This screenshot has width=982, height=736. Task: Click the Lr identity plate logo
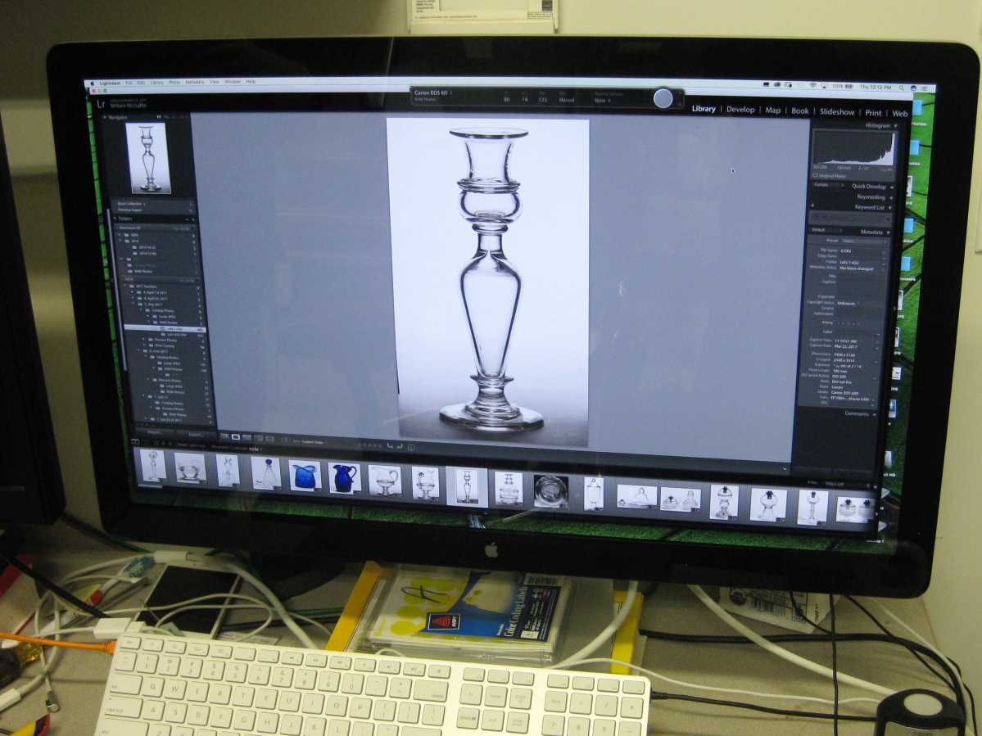(101, 105)
